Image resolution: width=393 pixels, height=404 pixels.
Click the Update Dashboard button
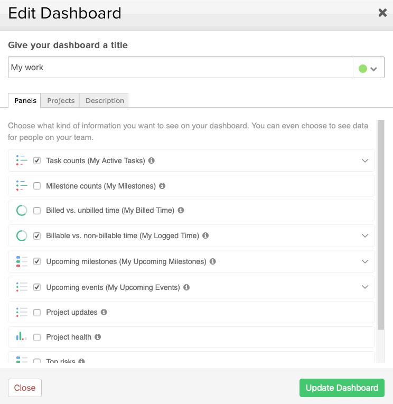[x=342, y=388]
